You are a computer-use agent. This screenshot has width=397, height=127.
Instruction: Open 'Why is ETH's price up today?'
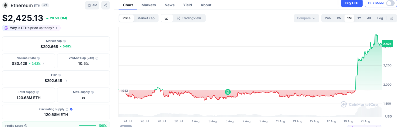tap(31, 28)
